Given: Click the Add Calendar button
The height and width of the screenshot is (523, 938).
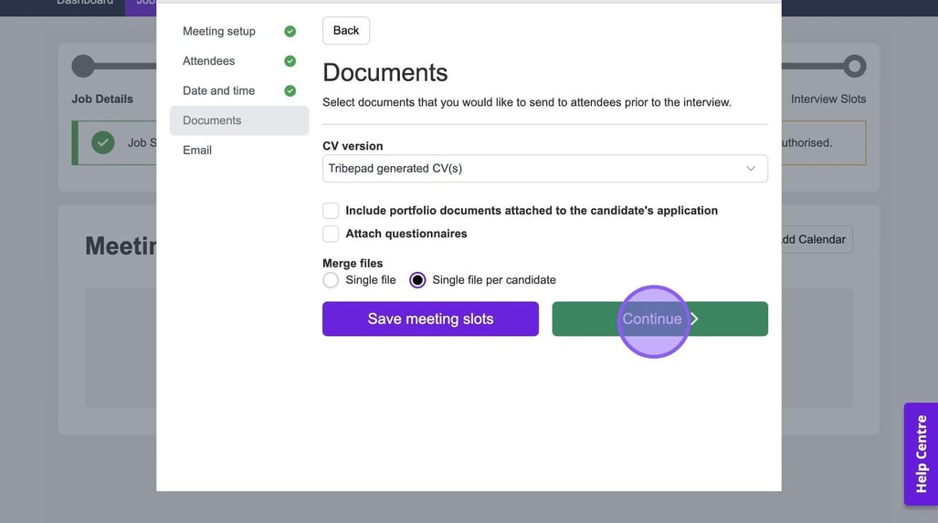Looking at the screenshot, I should coord(812,239).
